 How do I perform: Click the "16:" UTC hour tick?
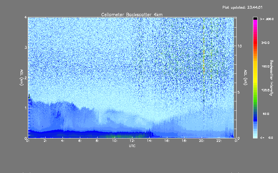[x=167, y=141]
